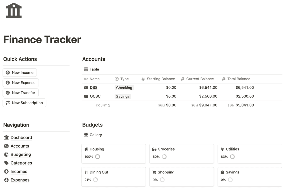This screenshot has width=285, height=189.
Task: Click the plug icon on the Utilities budget card
Action: (223, 149)
